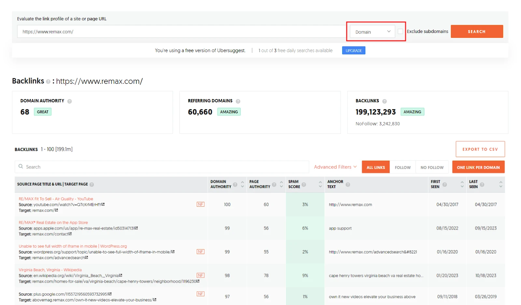Click anchor text 'app support'

[340, 228]
